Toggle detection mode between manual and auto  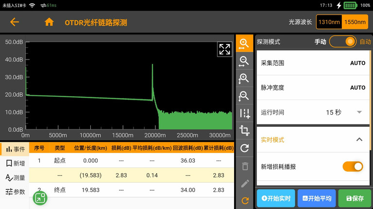coord(343,42)
